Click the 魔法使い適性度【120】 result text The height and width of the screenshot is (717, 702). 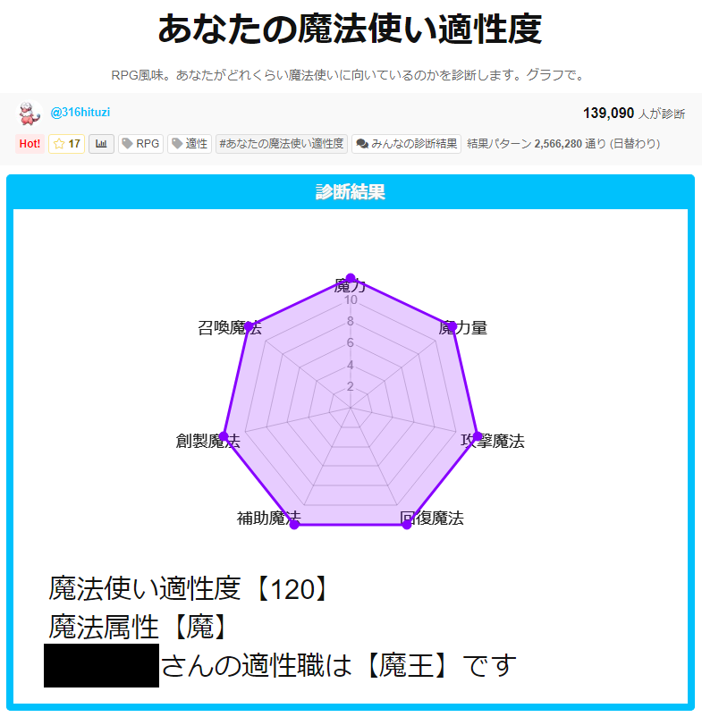point(190,588)
